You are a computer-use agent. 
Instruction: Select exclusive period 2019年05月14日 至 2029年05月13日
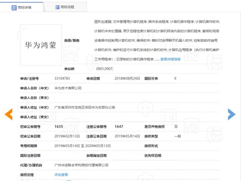click(82, 146)
